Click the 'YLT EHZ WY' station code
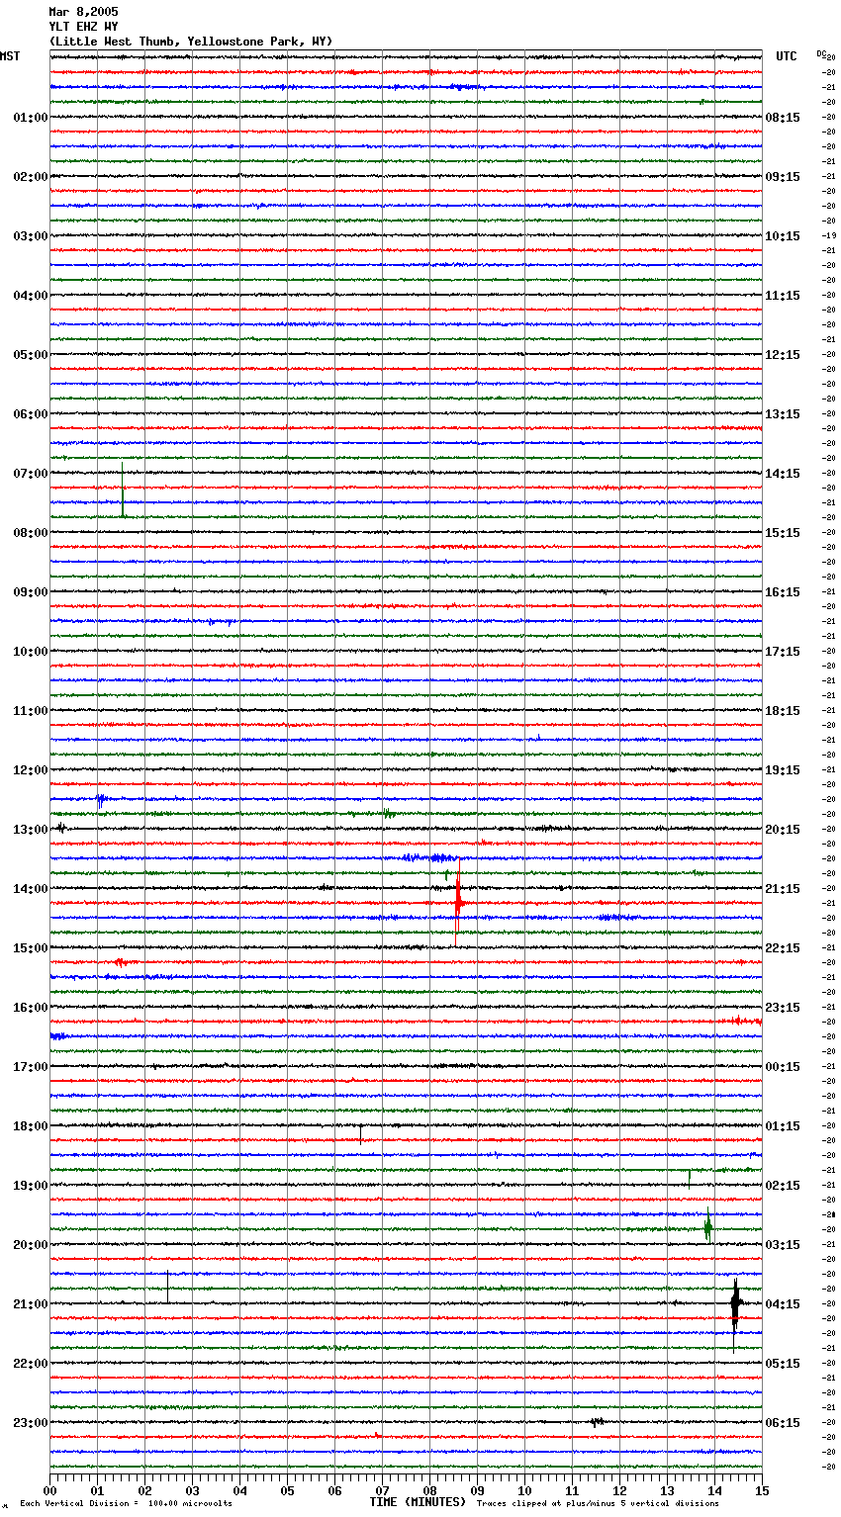Image resolution: width=841 pixels, height=1517 pixels. click(x=83, y=27)
